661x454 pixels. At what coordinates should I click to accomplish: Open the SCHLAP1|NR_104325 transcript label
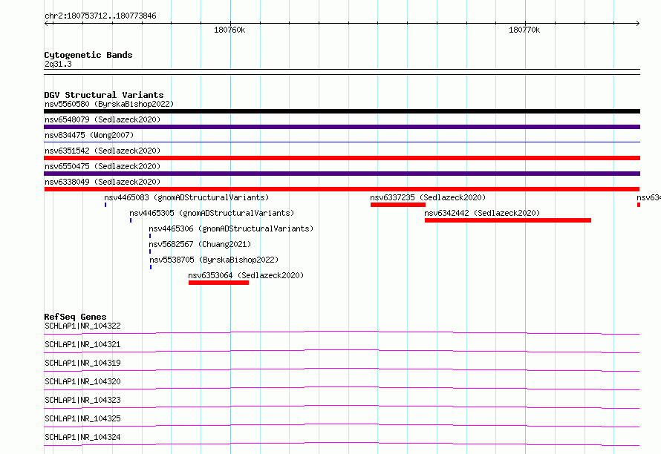(82, 418)
